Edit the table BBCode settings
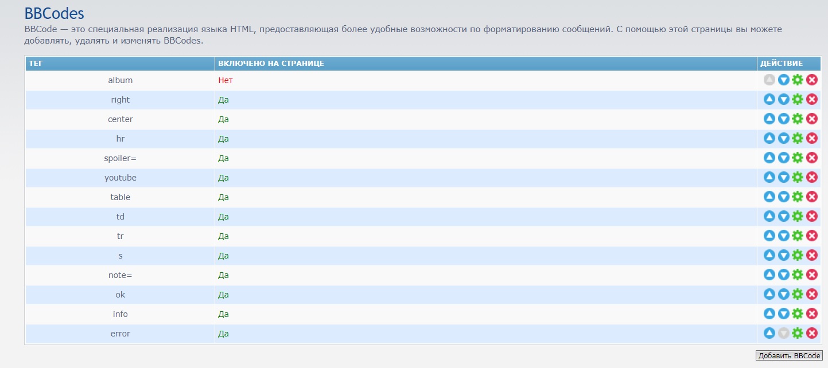The width and height of the screenshot is (828, 368). click(x=798, y=197)
